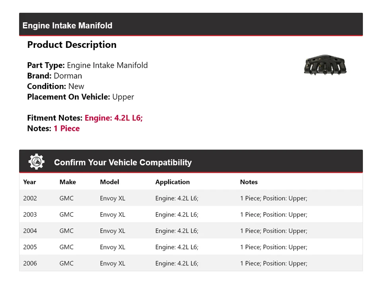Click the Application column header
This screenshot has width=382, height=284.
click(x=172, y=182)
